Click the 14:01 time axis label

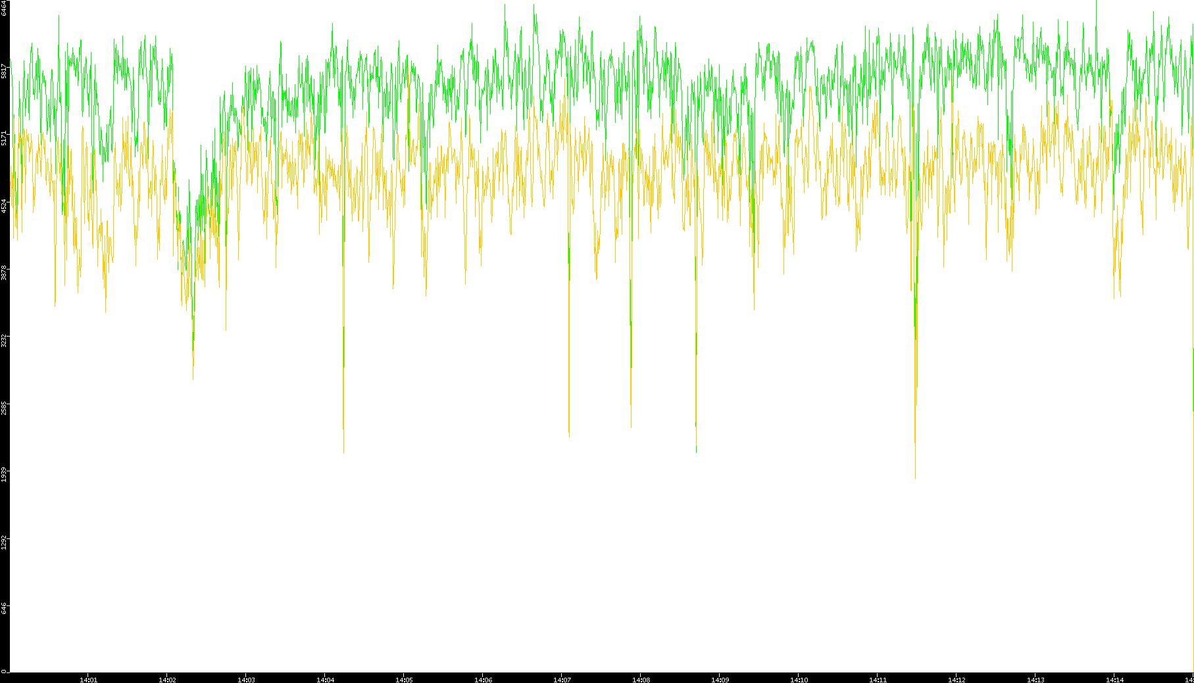(x=88, y=680)
